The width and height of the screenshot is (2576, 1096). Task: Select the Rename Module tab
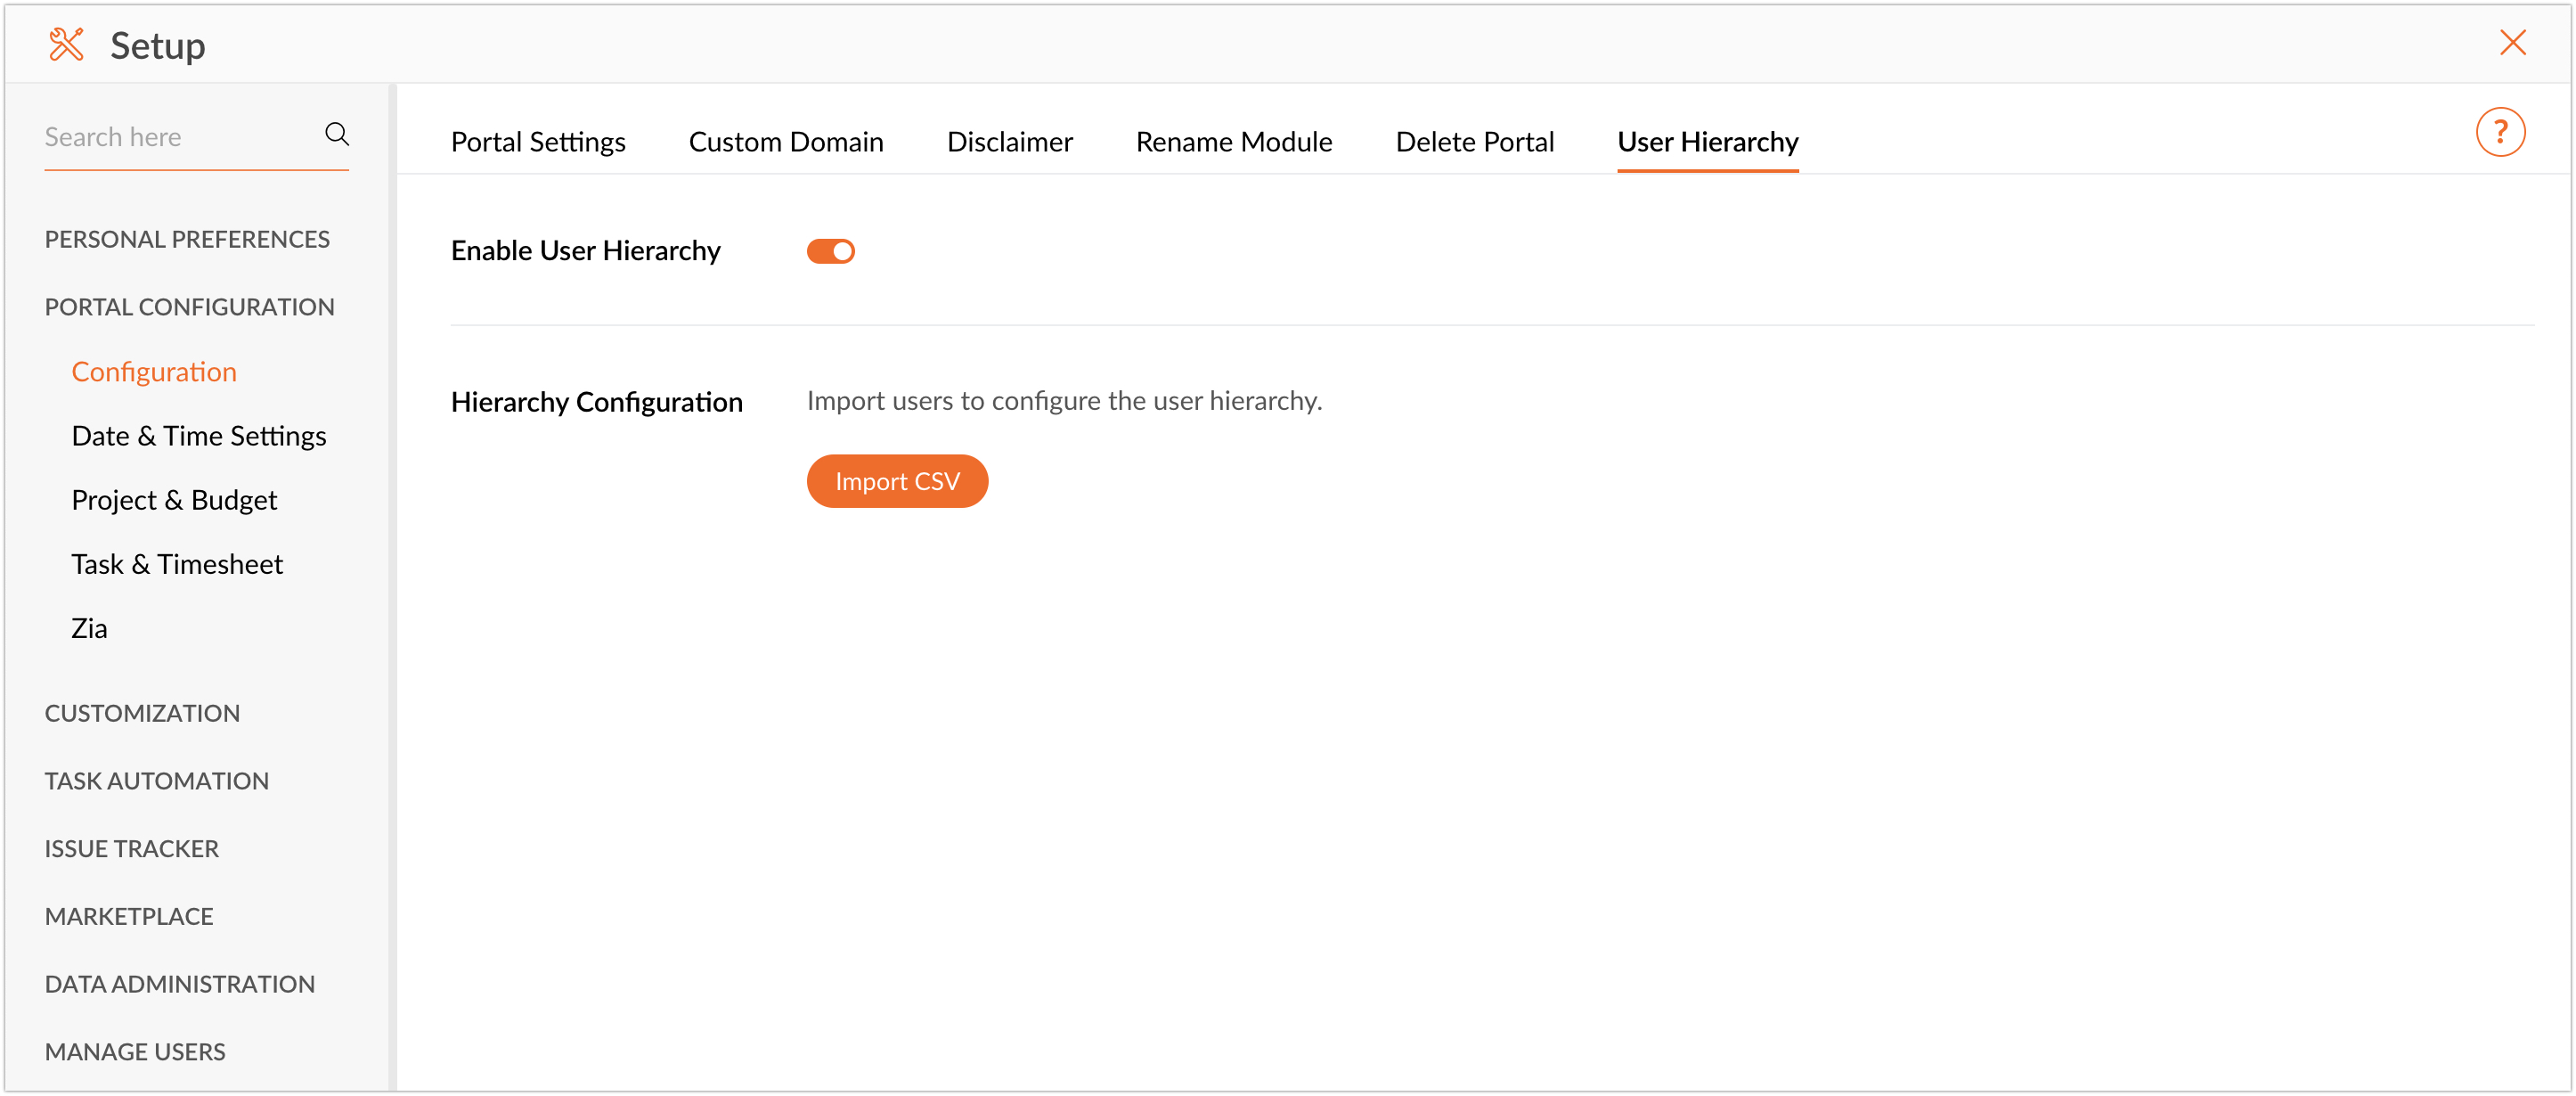tap(1233, 142)
